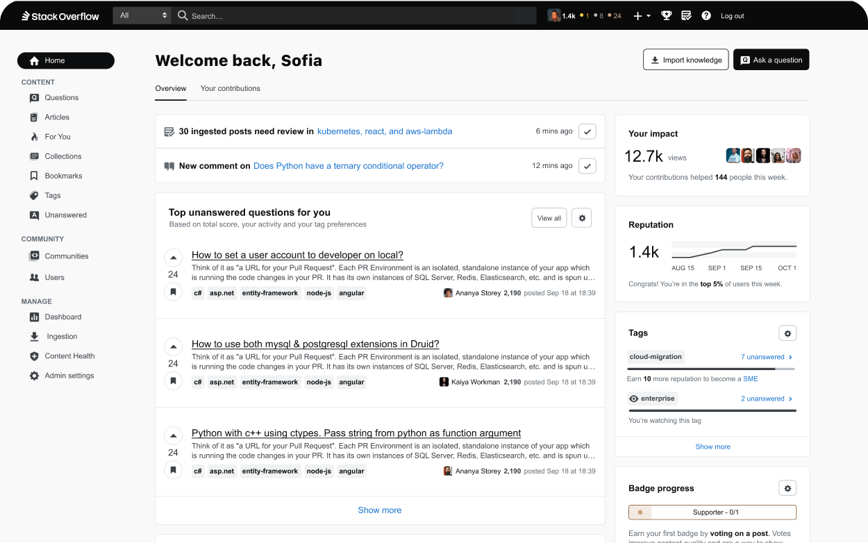Click the Articles sidebar icon

click(34, 117)
